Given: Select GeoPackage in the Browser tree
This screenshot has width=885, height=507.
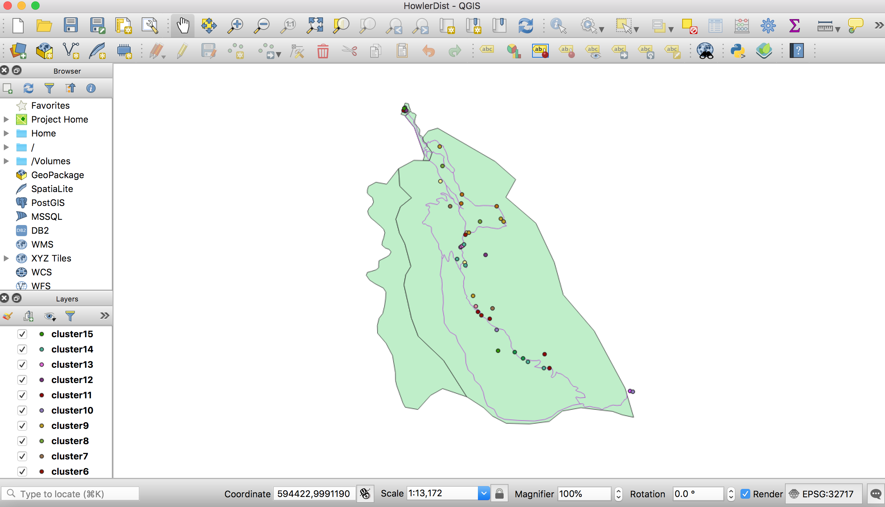Looking at the screenshot, I should point(57,175).
